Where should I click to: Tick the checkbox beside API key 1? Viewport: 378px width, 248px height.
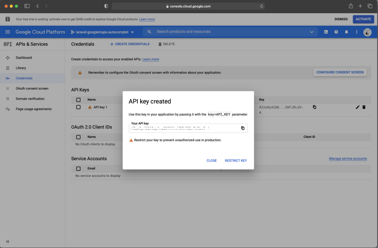click(x=78, y=107)
